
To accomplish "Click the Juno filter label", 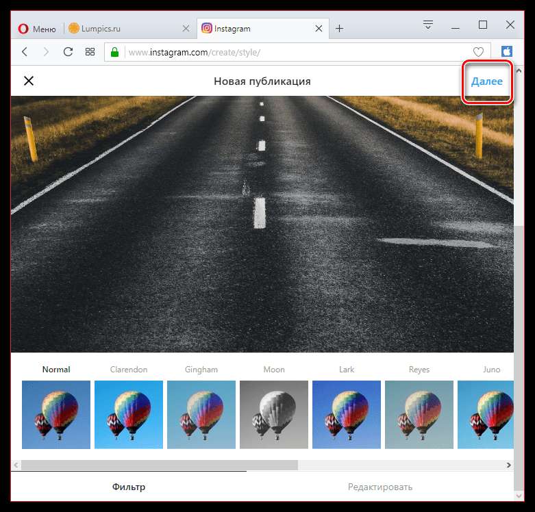I will (x=492, y=370).
